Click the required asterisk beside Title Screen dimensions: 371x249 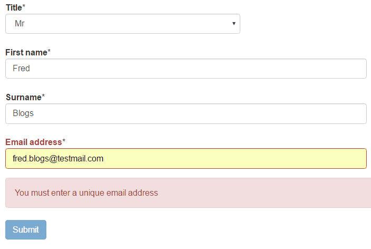24,6
